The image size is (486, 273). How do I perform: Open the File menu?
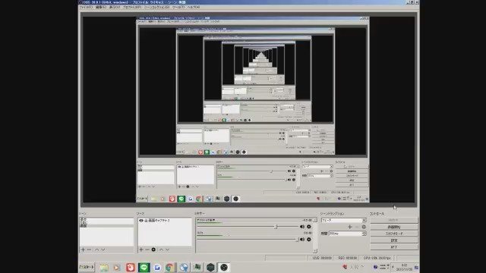[x=86, y=7]
